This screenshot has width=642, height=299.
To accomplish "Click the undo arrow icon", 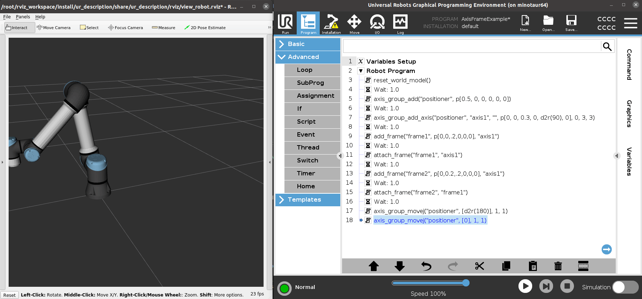I will 426,266.
